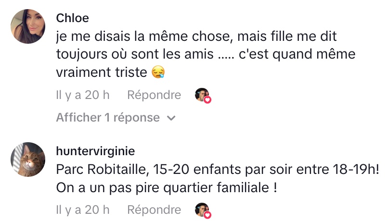Reply to Chloe's comment with Répondre
The width and height of the screenshot is (388, 221).
point(154,95)
